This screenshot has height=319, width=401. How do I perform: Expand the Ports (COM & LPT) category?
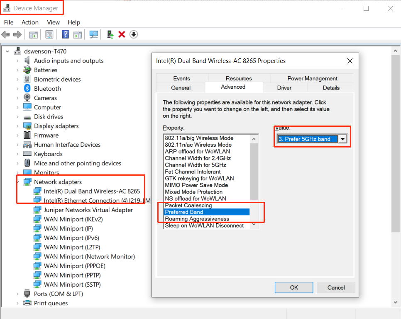(17, 294)
